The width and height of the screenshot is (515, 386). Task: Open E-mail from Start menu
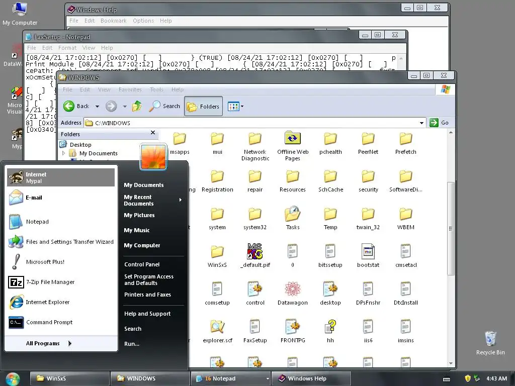coord(61,198)
